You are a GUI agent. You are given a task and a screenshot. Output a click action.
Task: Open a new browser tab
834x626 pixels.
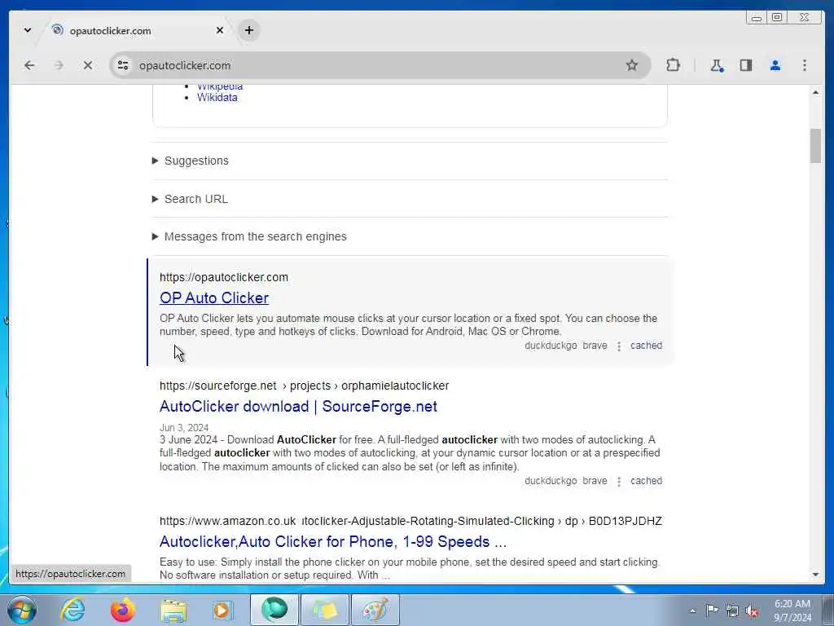249,30
